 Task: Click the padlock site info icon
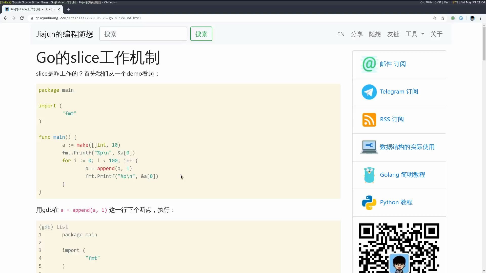(32, 18)
